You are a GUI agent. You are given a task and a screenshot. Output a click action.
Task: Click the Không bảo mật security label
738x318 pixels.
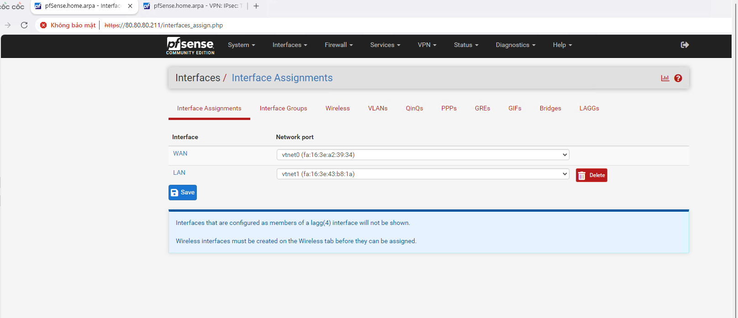(73, 25)
